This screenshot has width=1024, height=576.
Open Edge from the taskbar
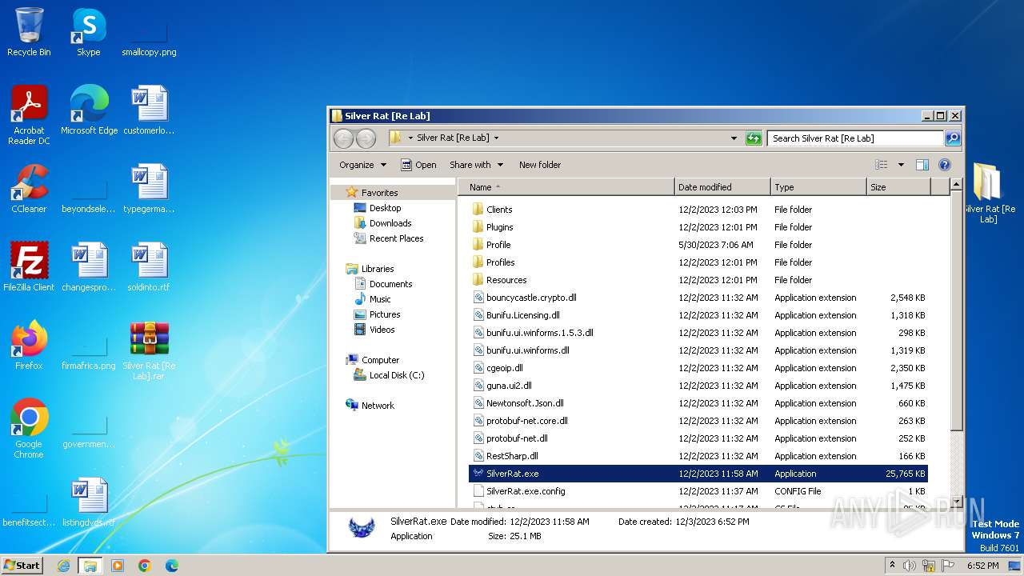click(172, 566)
